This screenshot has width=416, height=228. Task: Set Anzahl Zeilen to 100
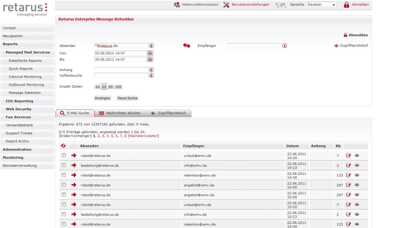118,87
